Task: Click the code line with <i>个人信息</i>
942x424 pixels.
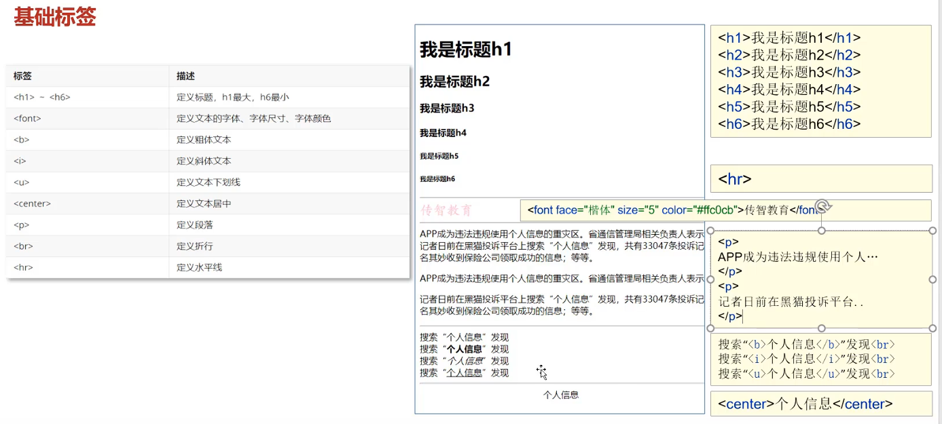Action: (806, 359)
